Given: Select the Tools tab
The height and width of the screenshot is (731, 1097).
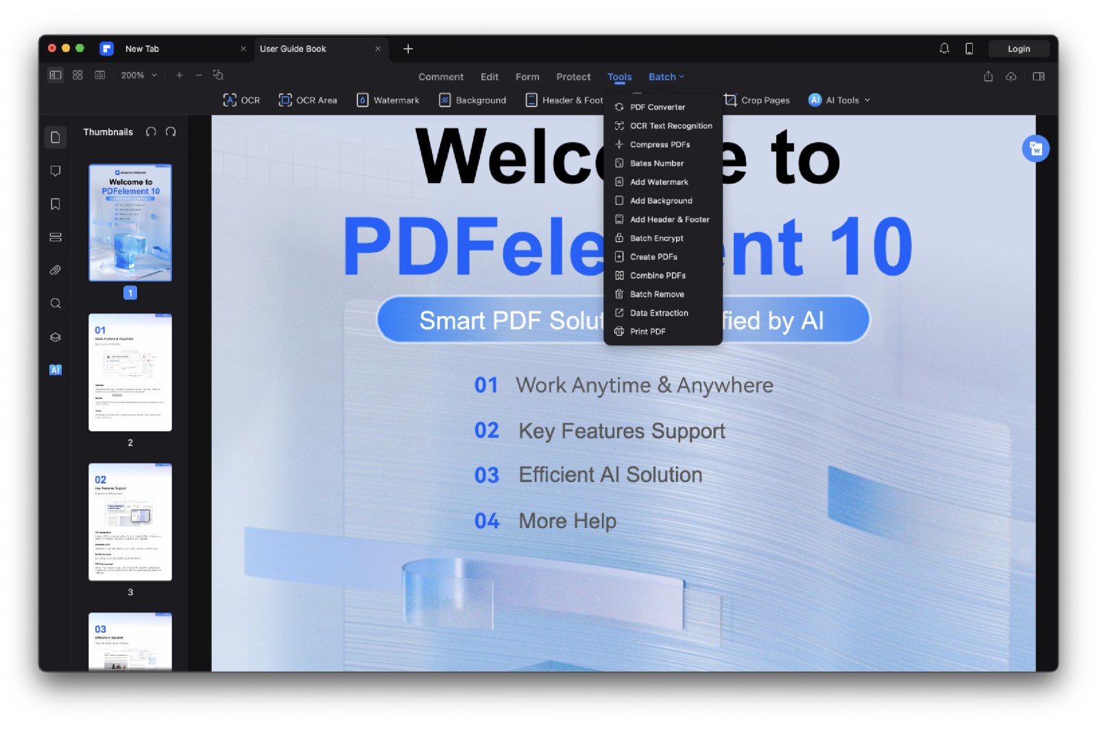Looking at the screenshot, I should point(620,77).
